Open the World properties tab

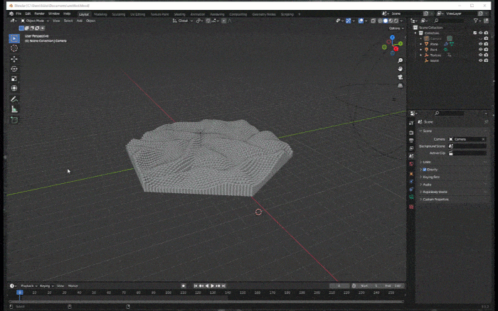click(x=411, y=164)
